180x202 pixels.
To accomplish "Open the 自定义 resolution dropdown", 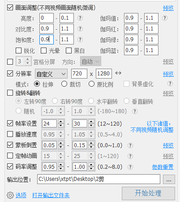I will (51, 74).
